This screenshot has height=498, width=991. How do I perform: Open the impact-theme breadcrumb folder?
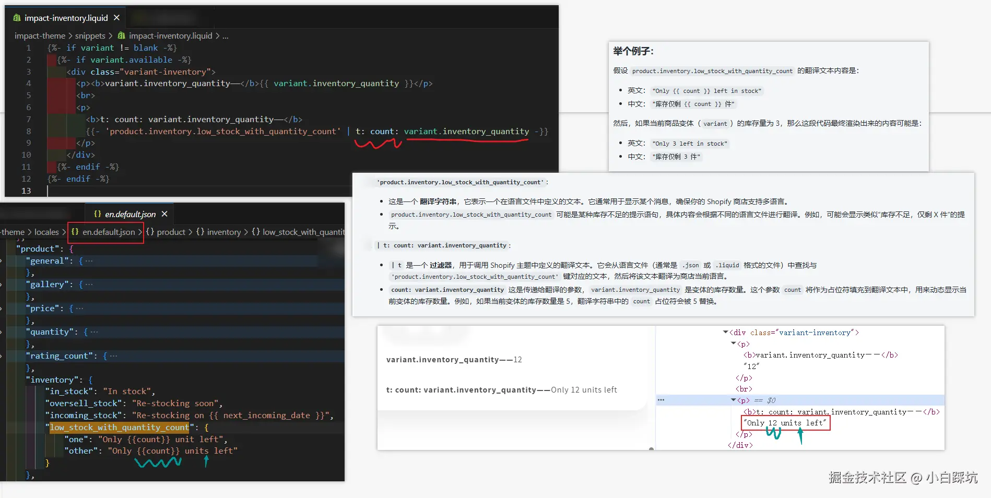(x=40, y=35)
